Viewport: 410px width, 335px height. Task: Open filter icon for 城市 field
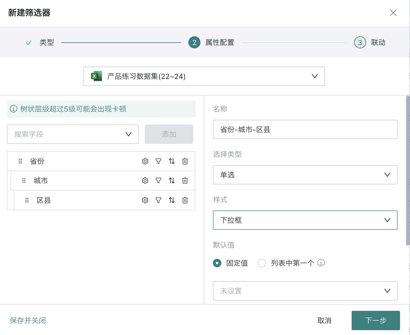coord(158,181)
